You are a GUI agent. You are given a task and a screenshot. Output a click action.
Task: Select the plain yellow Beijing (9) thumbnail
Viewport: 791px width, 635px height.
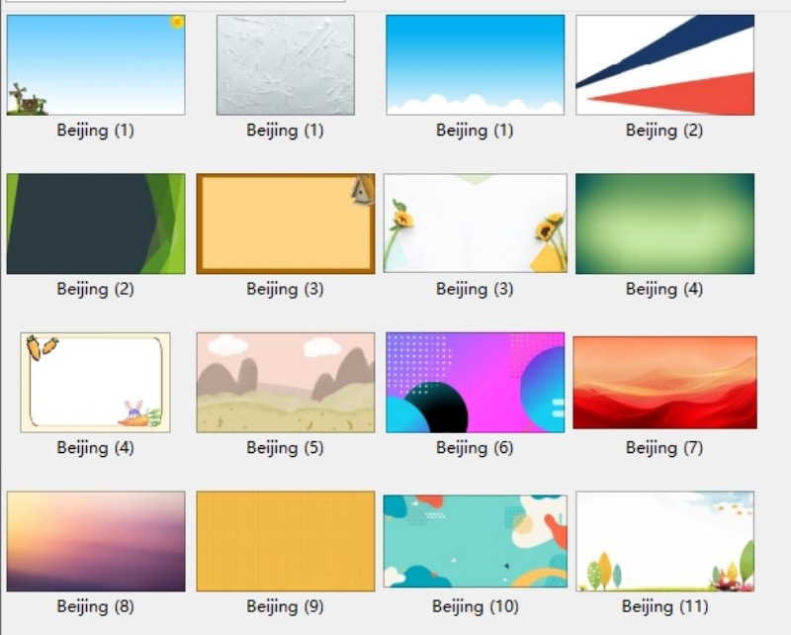[x=286, y=541]
